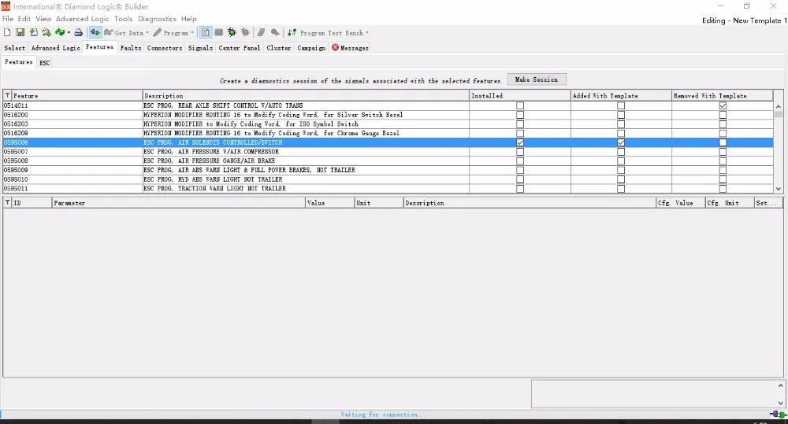Click the highlighted document view icon
Image resolution: width=788 pixels, height=424 pixels.
[206, 32]
